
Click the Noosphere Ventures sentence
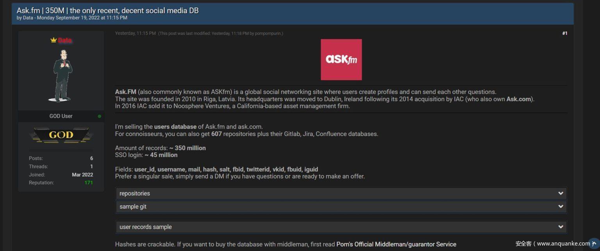pyautogui.click(x=232, y=106)
